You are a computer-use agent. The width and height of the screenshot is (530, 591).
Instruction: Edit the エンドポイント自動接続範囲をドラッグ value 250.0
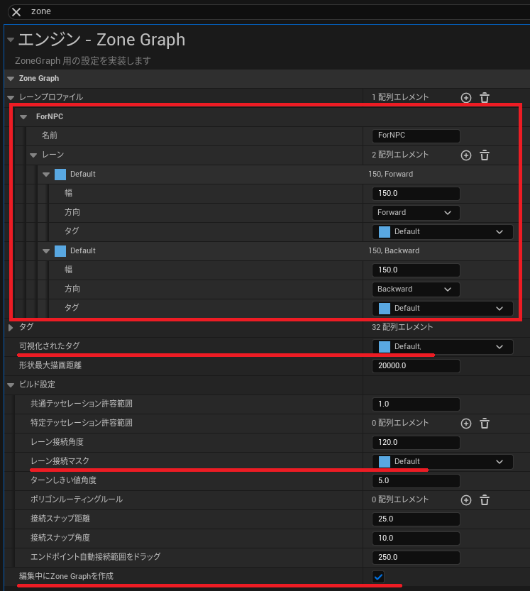click(416, 558)
